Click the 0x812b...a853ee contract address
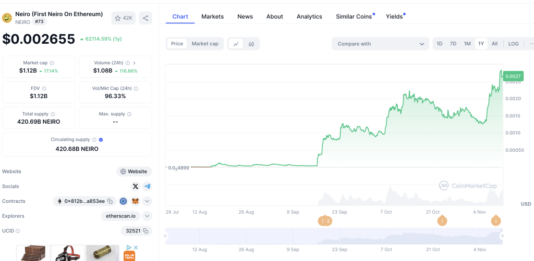The height and width of the screenshot is (261, 534). [x=84, y=201]
